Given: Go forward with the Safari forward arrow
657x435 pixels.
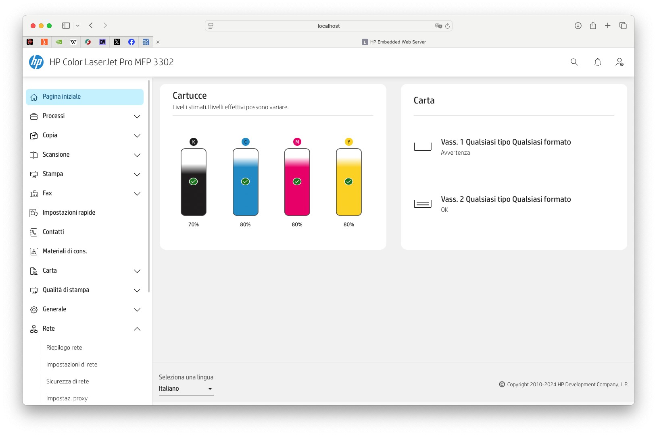Looking at the screenshot, I should [x=105, y=25].
